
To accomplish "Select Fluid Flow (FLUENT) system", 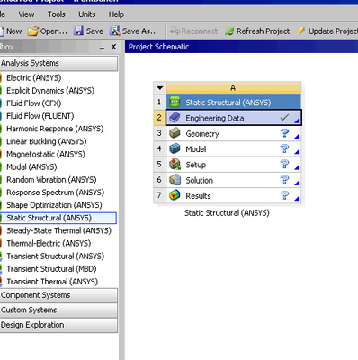I will (40, 116).
